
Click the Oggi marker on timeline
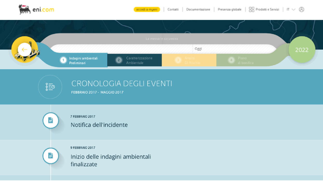tap(198, 49)
